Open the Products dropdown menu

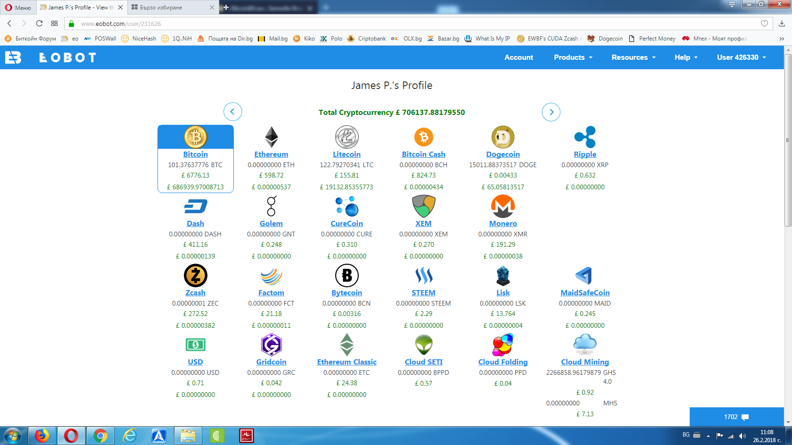coord(573,57)
